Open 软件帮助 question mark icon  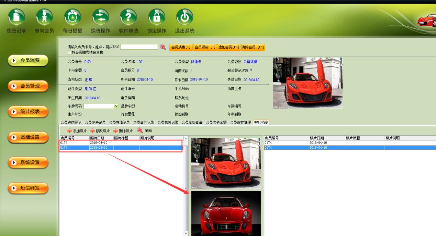128,17
